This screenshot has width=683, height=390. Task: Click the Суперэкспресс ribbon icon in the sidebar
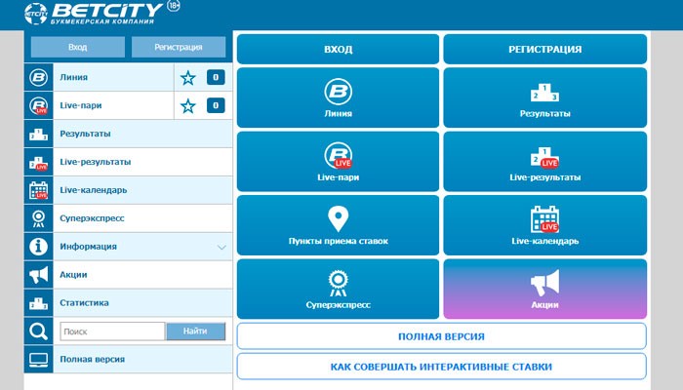pyautogui.click(x=38, y=218)
